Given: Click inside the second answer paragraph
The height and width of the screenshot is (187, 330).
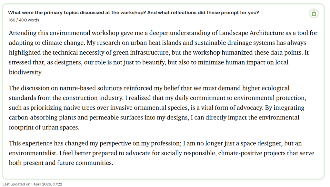Looking at the screenshot, I should click(155, 108).
